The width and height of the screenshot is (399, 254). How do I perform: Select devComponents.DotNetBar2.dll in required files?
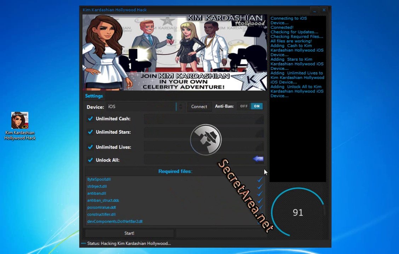115,221
